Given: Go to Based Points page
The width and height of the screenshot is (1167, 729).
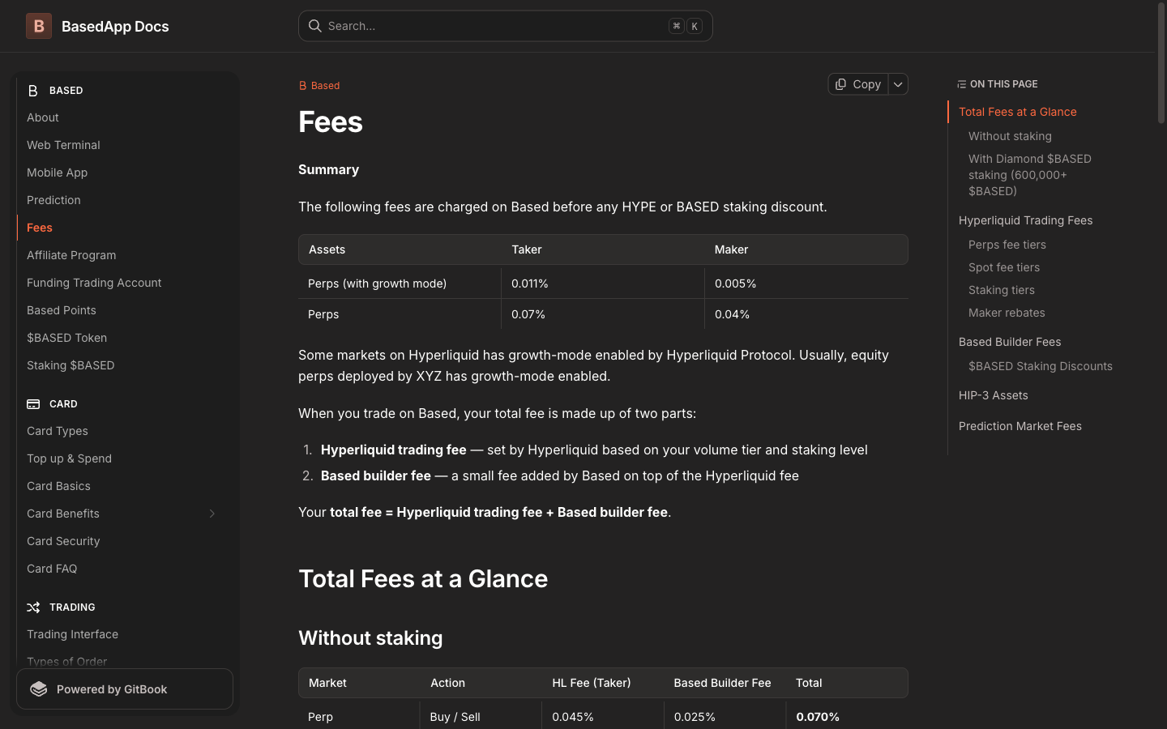Looking at the screenshot, I should pyautogui.click(x=125, y=310).
